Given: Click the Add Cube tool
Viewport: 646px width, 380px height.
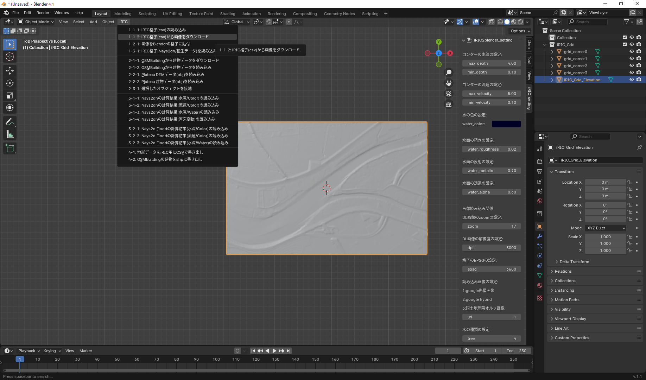Looking at the screenshot, I should tap(10, 148).
